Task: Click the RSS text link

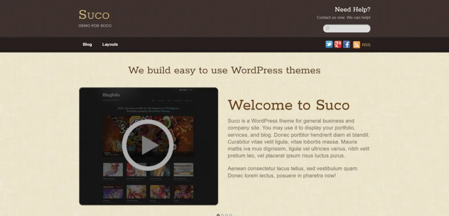Action: [x=366, y=45]
